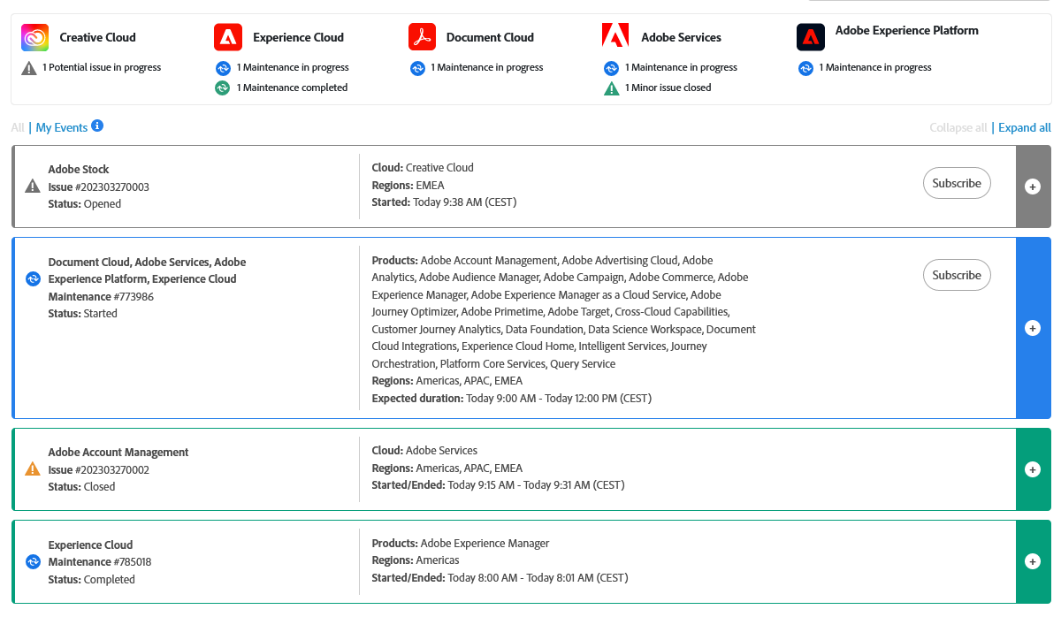
Task: Click the maintenance completed icon under Experience Cloud
Action: (221, 88)
